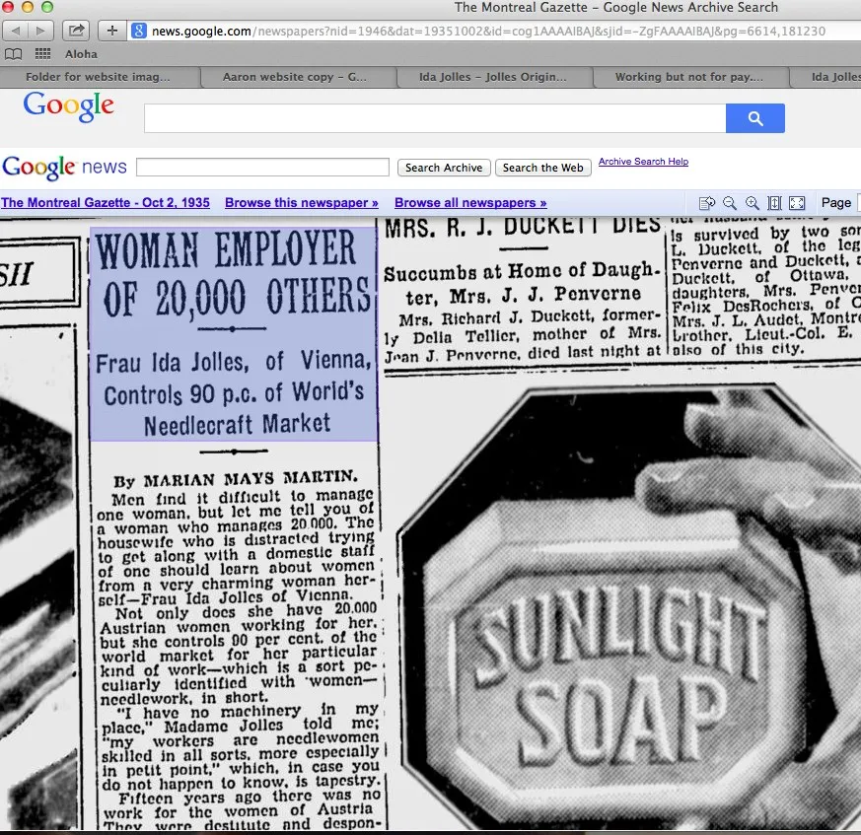This screenshot has width=861, height=835.
Task: Open the Safari share menu icon
Action: click(76, 31)
